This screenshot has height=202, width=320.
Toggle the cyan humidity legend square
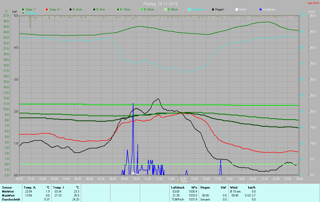point(189,9)
